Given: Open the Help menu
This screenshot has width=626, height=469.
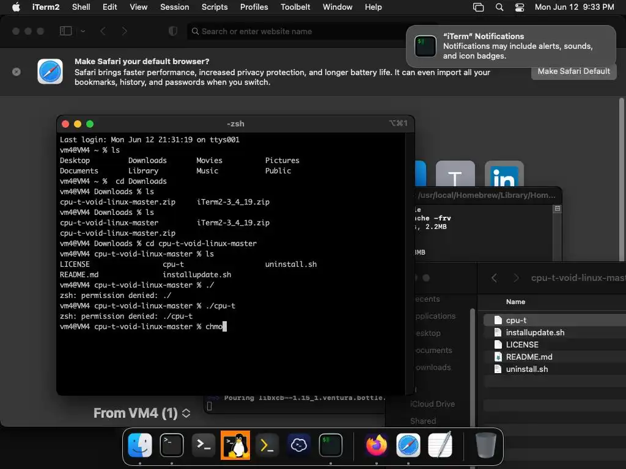Looking at the screenshot, I should click(374, 7).
